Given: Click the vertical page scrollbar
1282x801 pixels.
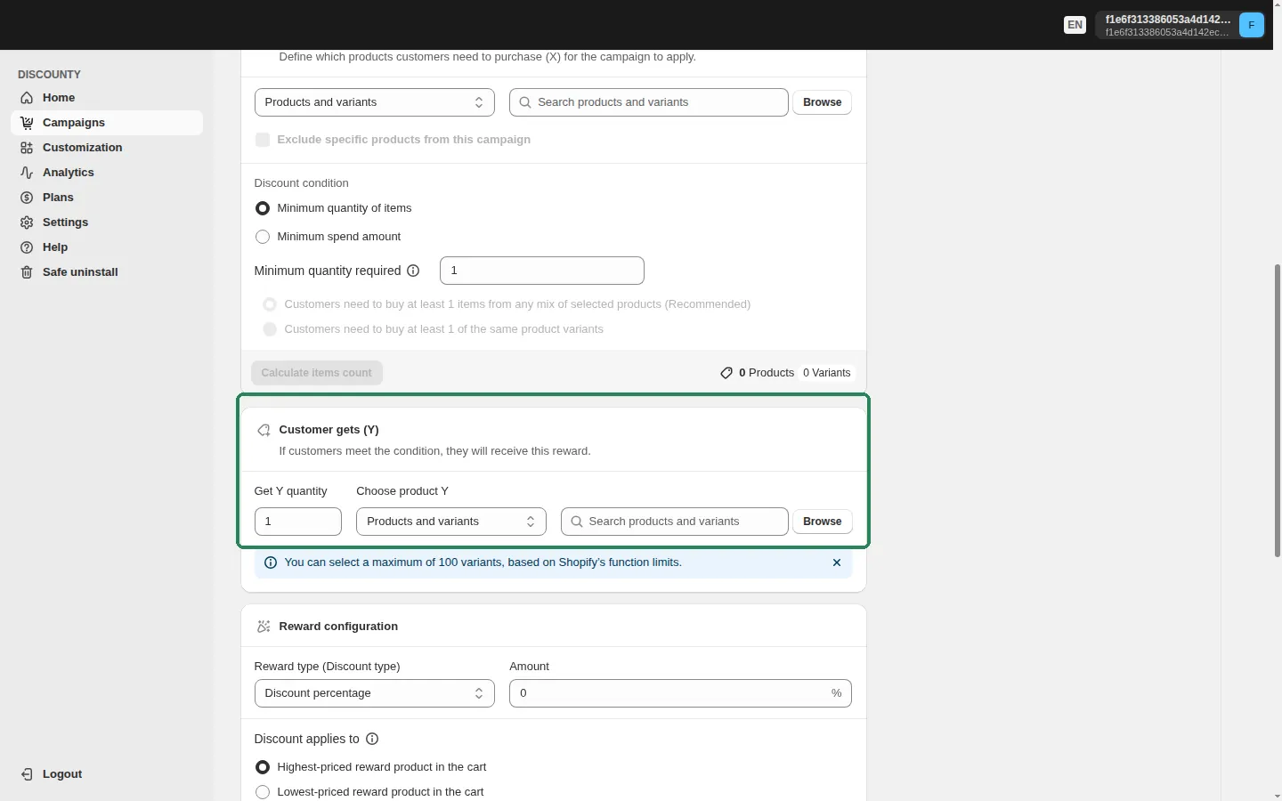Looking at the screenshot, I should (1277, 409).
